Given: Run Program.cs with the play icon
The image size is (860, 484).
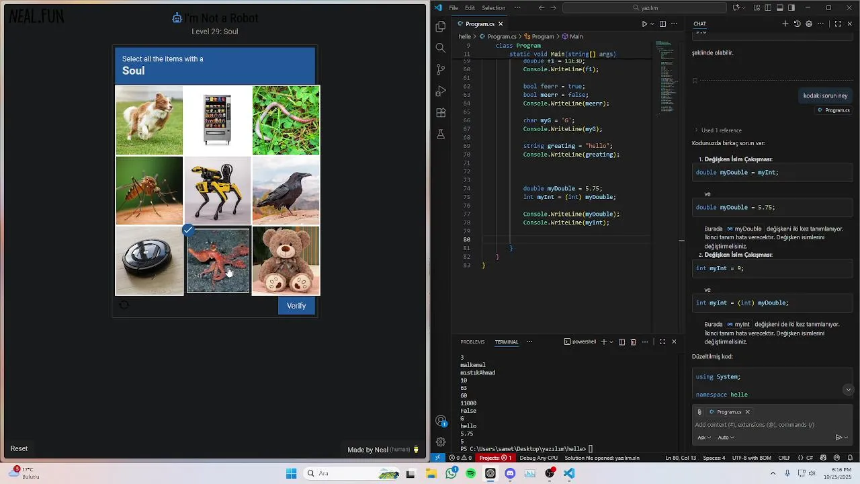Looking at the screenshot, I should [x=644, y=24].
